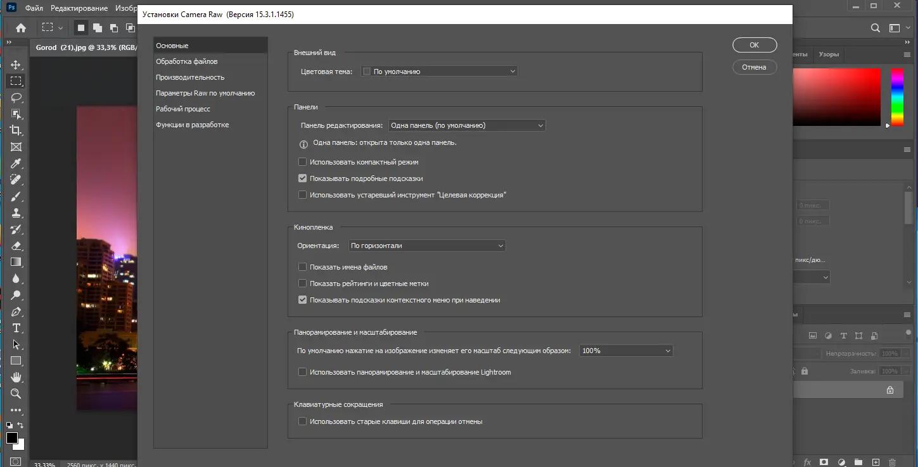Viewport: 918px width, 467px height.
Task: Check "Показать имена файлов"
Action: coord(303,267)
